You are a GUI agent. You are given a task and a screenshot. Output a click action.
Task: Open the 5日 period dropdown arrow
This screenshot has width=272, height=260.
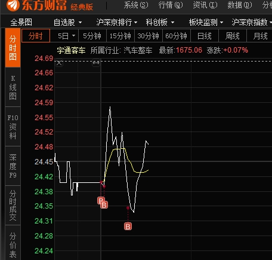(x=74, y=36)
